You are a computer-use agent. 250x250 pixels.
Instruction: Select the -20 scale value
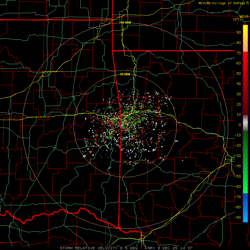(x=237, y=146)
